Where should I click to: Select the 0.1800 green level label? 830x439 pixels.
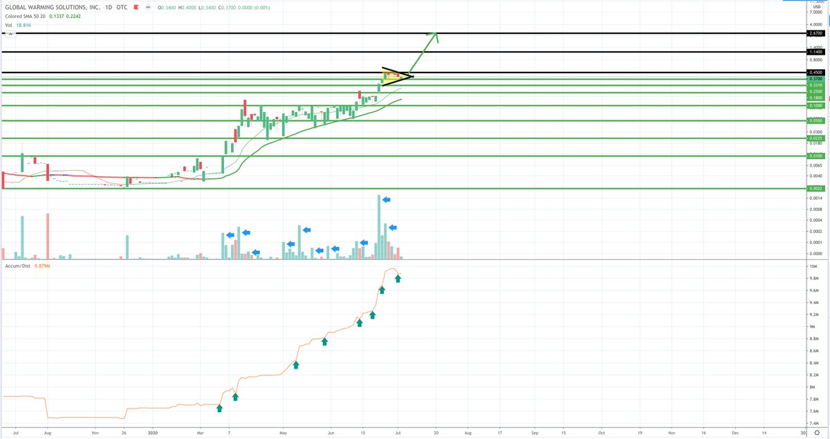click(x=818, y=98)
